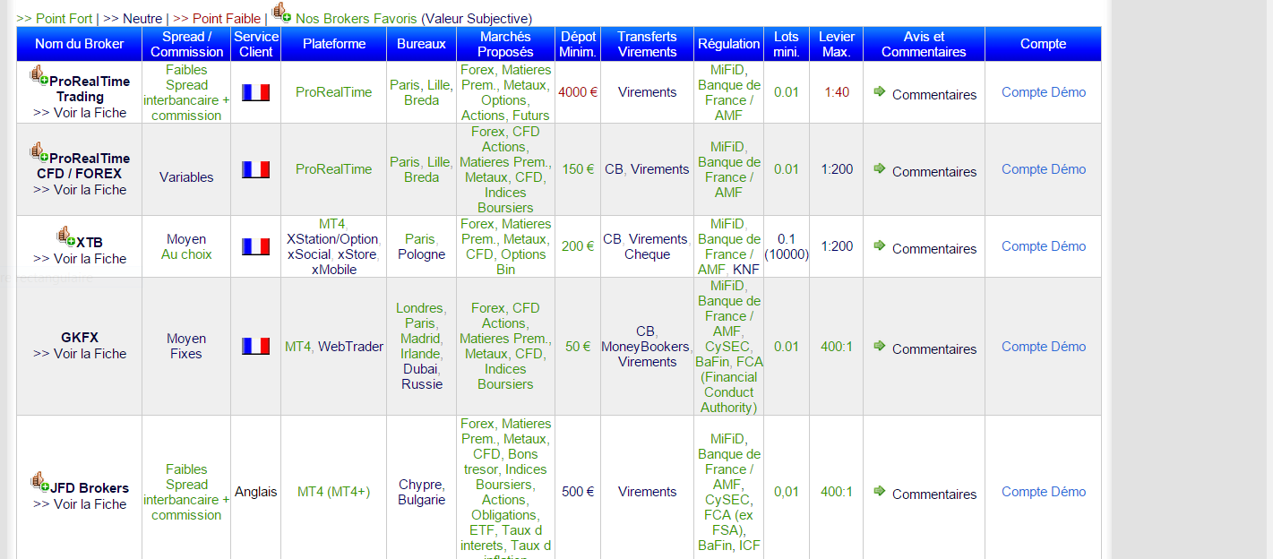Open Voir la Fiche under JFD Brokers
The width and height of the screenshot is (1273, 559).
[80, 504]
